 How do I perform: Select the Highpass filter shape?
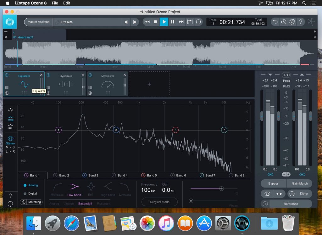click(57, 189)
